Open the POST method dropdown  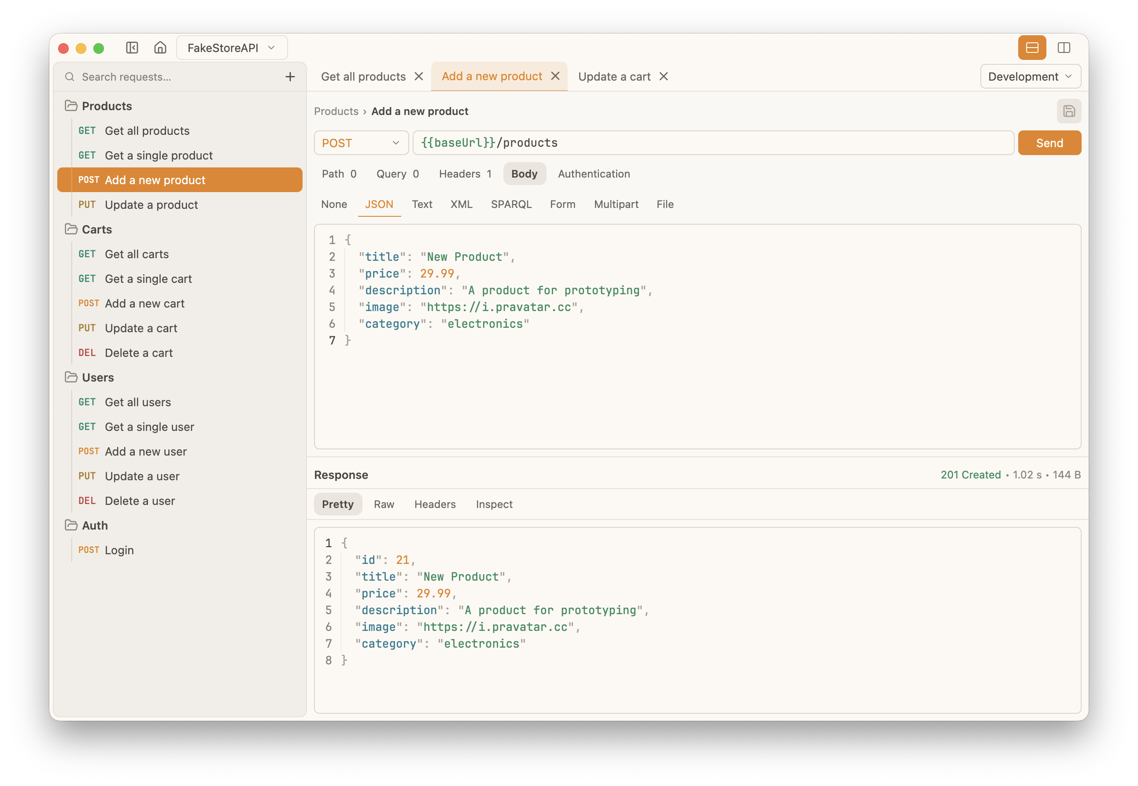(361, 143)
